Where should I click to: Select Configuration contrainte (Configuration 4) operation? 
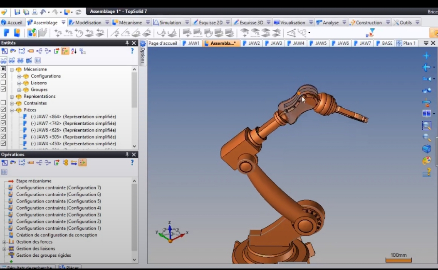click(x=58, y=208)
